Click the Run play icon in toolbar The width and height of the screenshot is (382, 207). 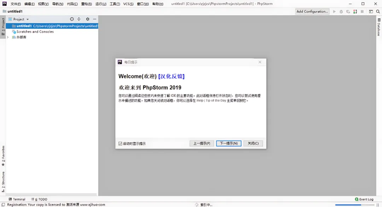[x=334, y=11]
